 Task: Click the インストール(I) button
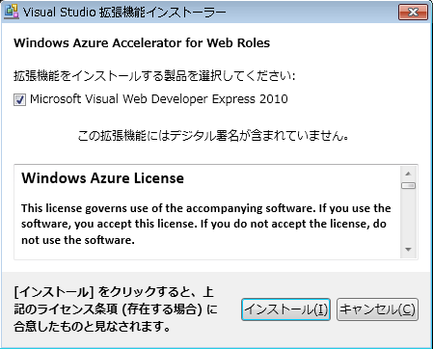pyautogui.click(x=285, y=309)
